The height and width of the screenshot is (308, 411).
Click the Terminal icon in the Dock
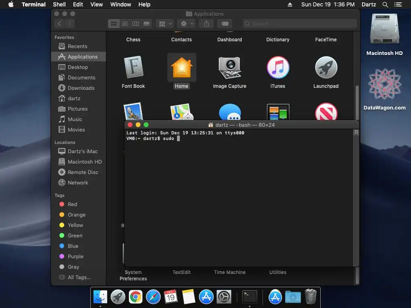250,297
